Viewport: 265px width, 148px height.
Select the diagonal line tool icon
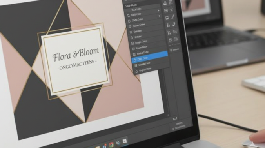click(x=173, y=17)
